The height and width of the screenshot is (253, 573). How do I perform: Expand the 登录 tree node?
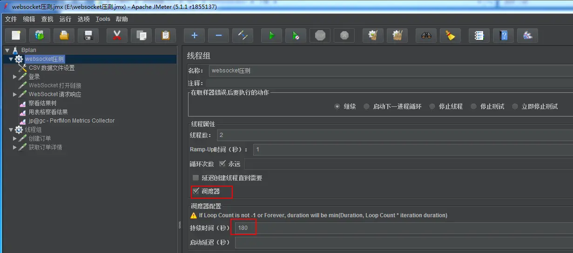(x=15, y=77)
